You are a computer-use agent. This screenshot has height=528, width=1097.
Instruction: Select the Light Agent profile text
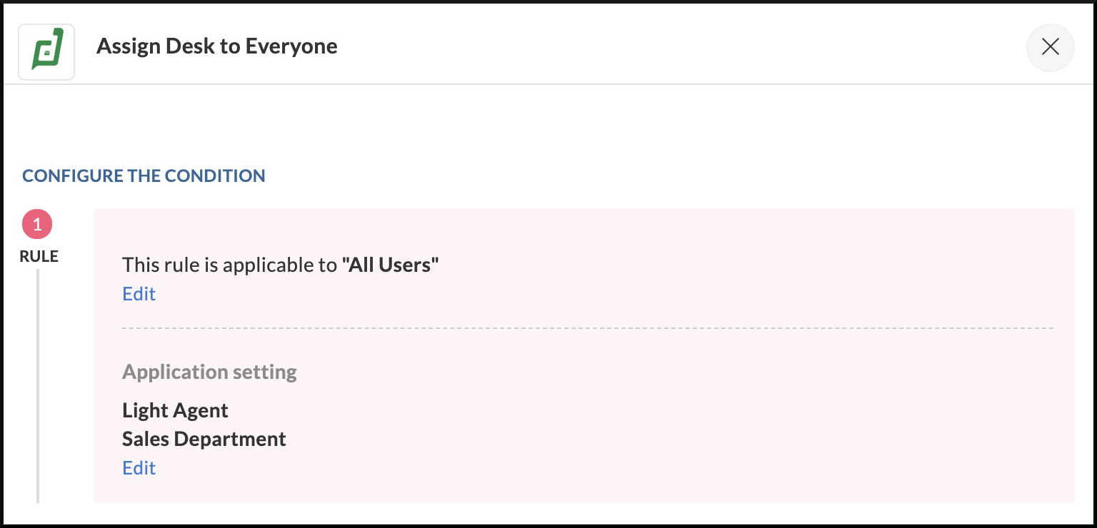click(x=175, y=410)
